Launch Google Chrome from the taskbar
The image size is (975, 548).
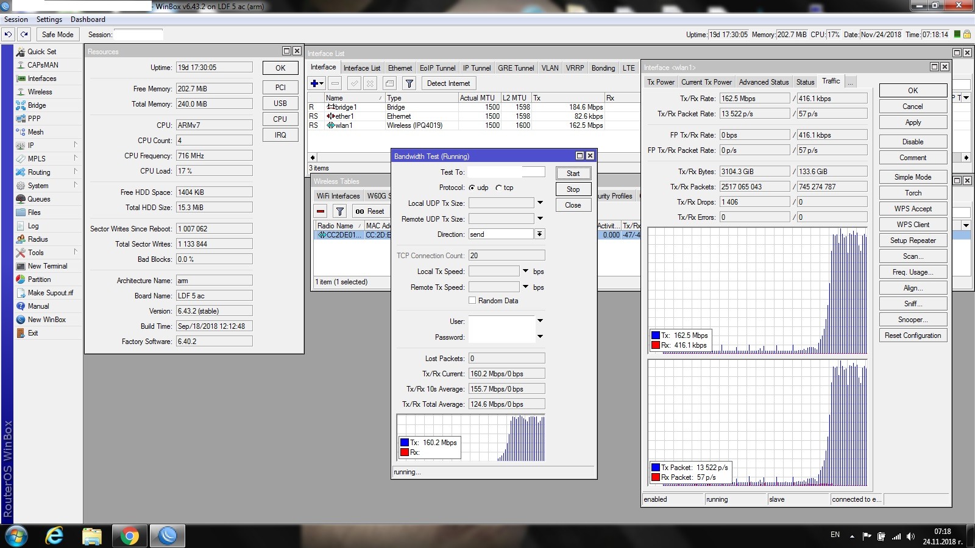pyautogui.click(x=129, y=536)
